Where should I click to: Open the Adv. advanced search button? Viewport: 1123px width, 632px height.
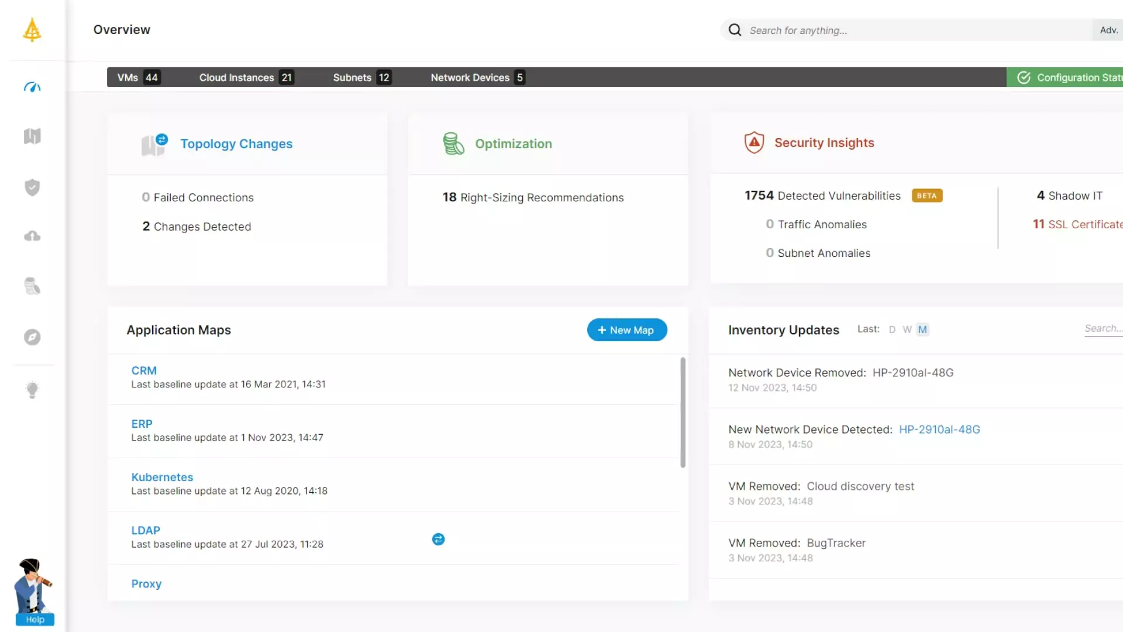pos(1108,30)
